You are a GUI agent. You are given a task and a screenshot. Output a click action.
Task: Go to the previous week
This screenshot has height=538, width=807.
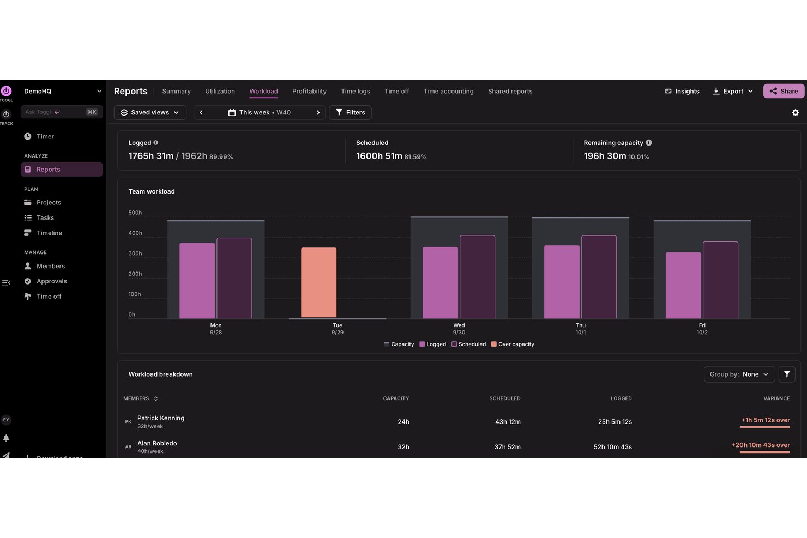pyautogui.click(x=201, y=112)
